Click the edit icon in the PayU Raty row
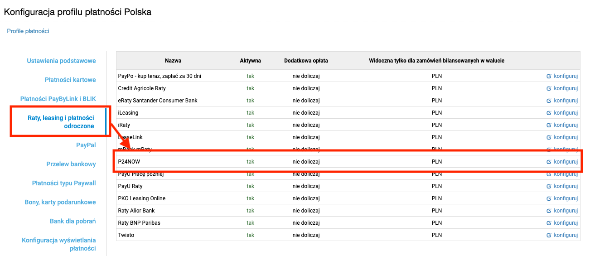This screenshot has width=590, height=256. tap(549, 186)
